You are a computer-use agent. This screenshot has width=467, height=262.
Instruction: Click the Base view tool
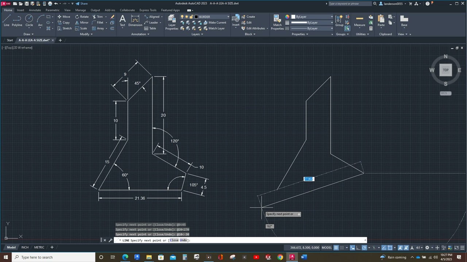pos(404,20)
